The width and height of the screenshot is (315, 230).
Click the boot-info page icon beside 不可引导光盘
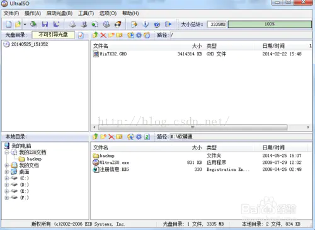click(81, 35)
